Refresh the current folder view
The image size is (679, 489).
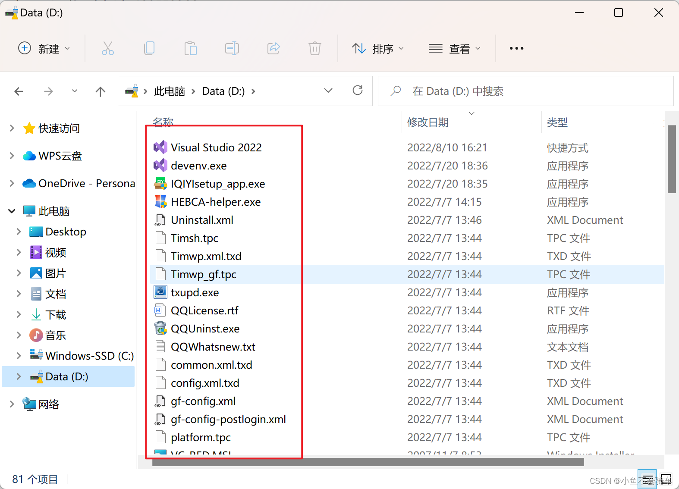tap(358, 90)
